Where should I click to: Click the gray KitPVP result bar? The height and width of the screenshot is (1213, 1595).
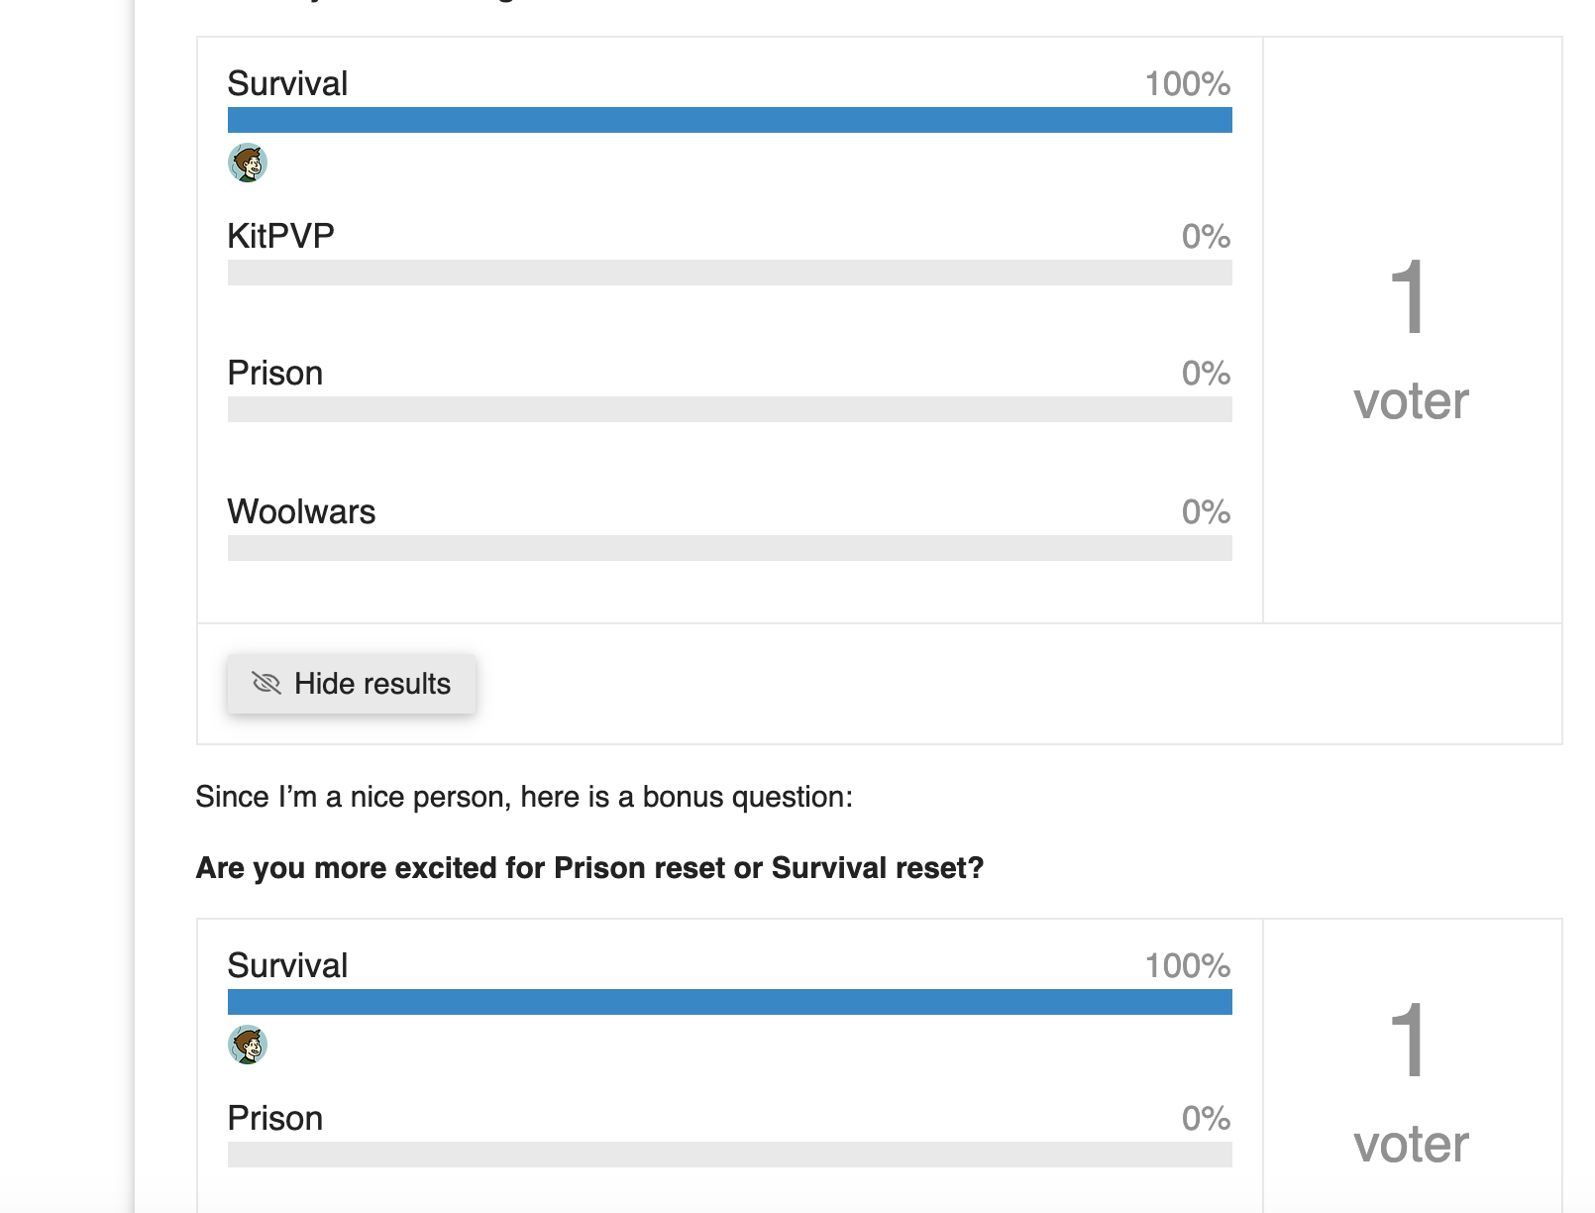coord(729,273)
